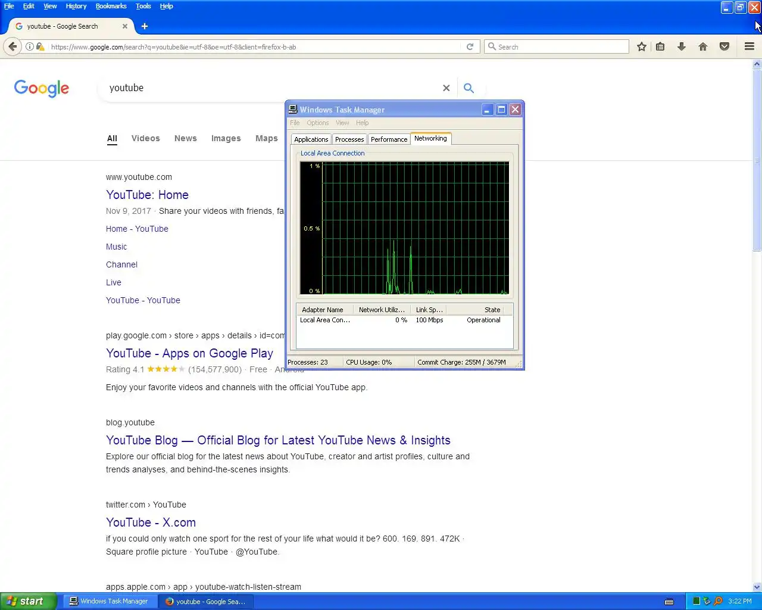Screen dimensions: 762x610
Task: Open the Live sitelink
Action: (x=113, y=282)
